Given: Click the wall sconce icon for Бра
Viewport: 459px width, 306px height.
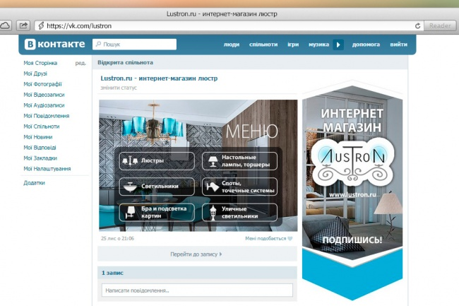Looking at the screenshot, I should point(130,212).
